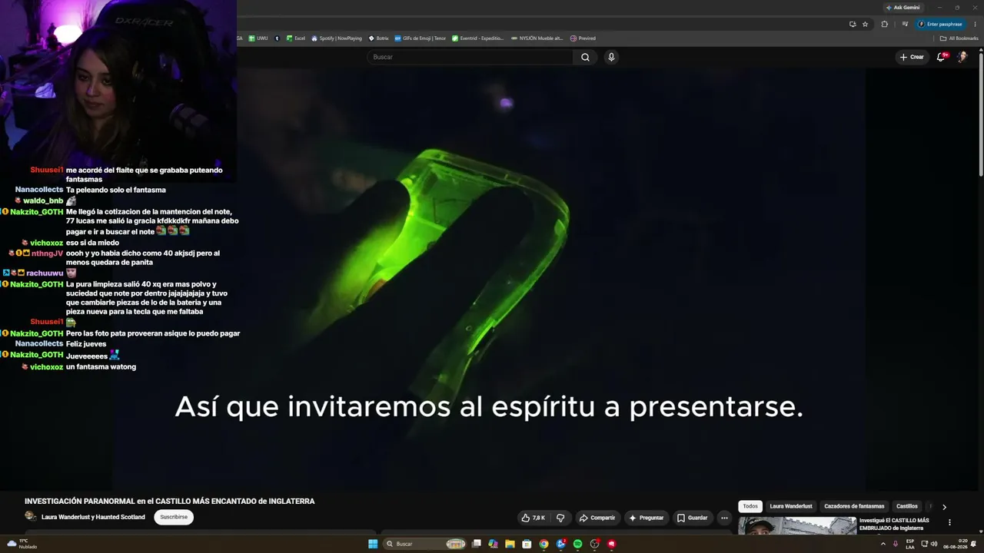Open the Botrix bookmark
Viewport: 984px width, 553px height.
click(x=379, y=38)
